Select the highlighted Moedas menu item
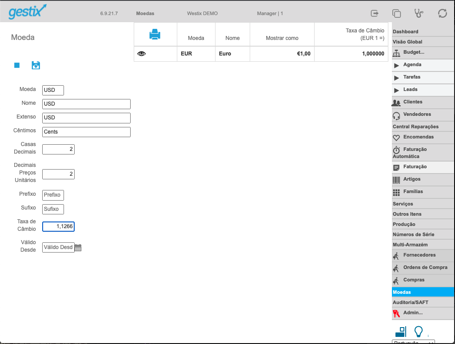The height and width of the screenshot is (344, 455). pos(423,292)
